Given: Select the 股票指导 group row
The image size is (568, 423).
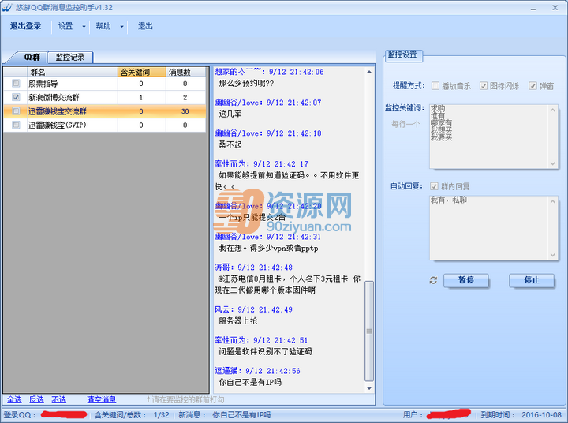Looking at the screenshot, I should 105,84.
